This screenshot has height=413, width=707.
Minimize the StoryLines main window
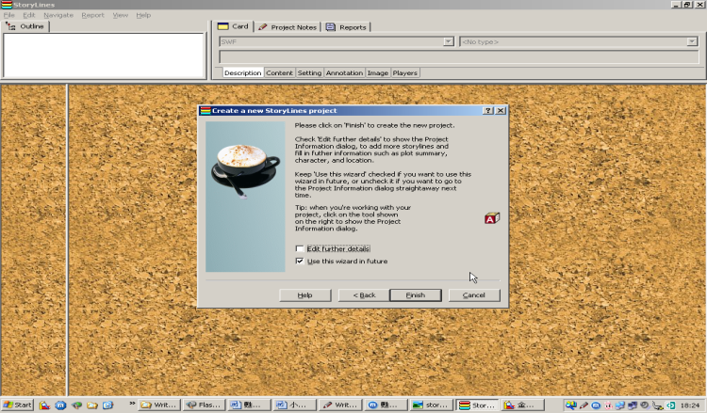[x=676, y=5]
